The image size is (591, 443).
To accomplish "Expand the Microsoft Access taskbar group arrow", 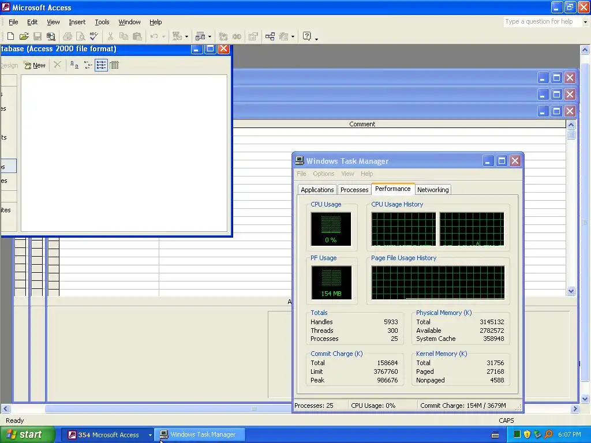I will click(x=150, y=435).
